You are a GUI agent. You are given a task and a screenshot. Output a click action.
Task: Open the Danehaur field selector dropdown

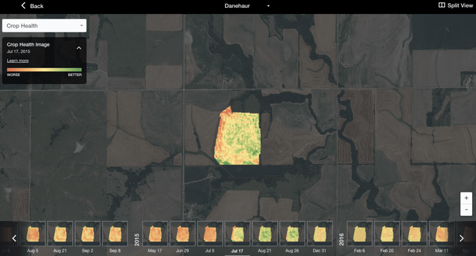coord(247,6)
